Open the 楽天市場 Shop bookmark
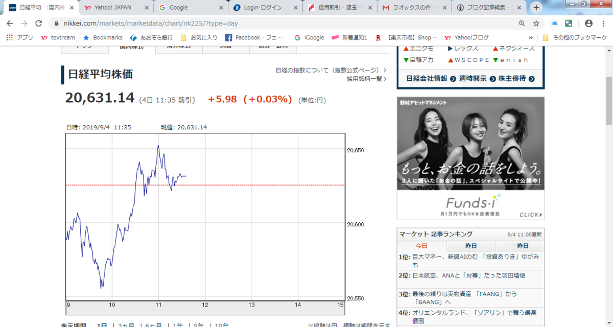Image resolution: width=613 pixels, height=327 pixels. pos(406,37)
